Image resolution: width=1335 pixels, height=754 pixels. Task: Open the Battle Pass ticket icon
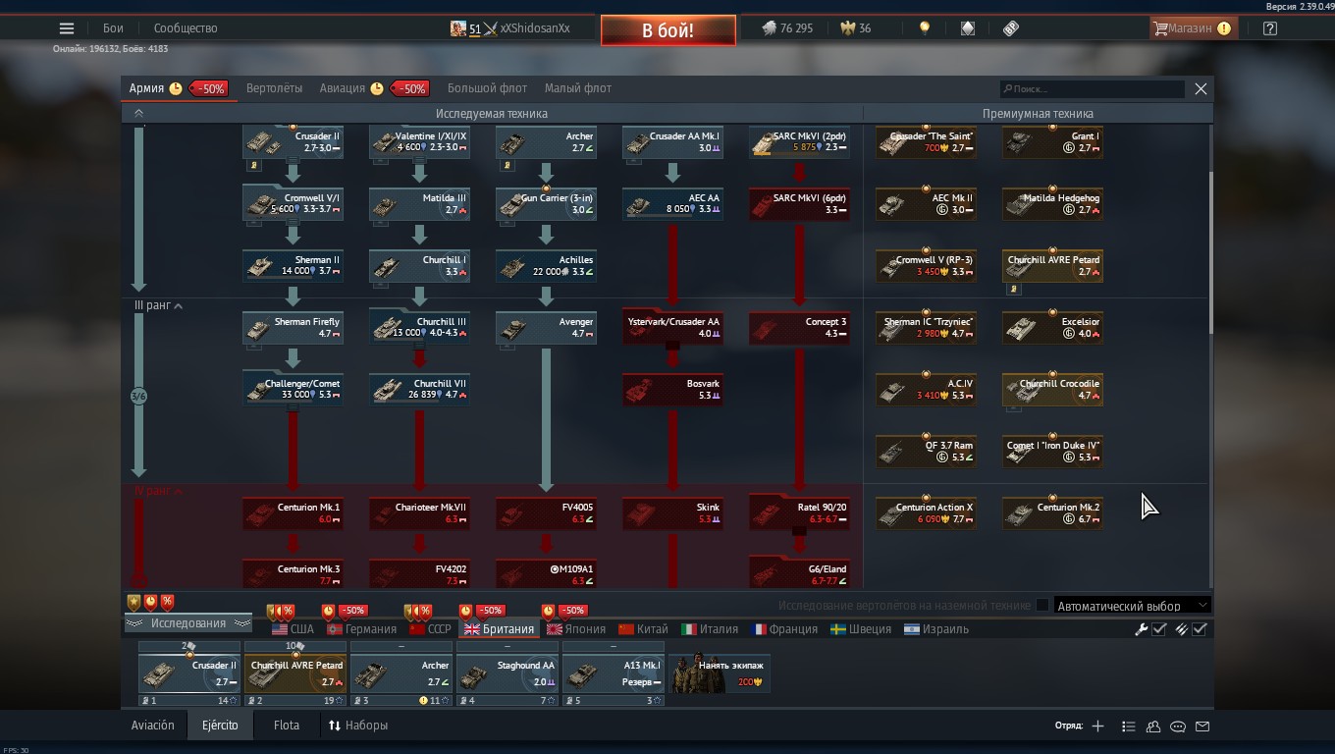[1010, 28]
